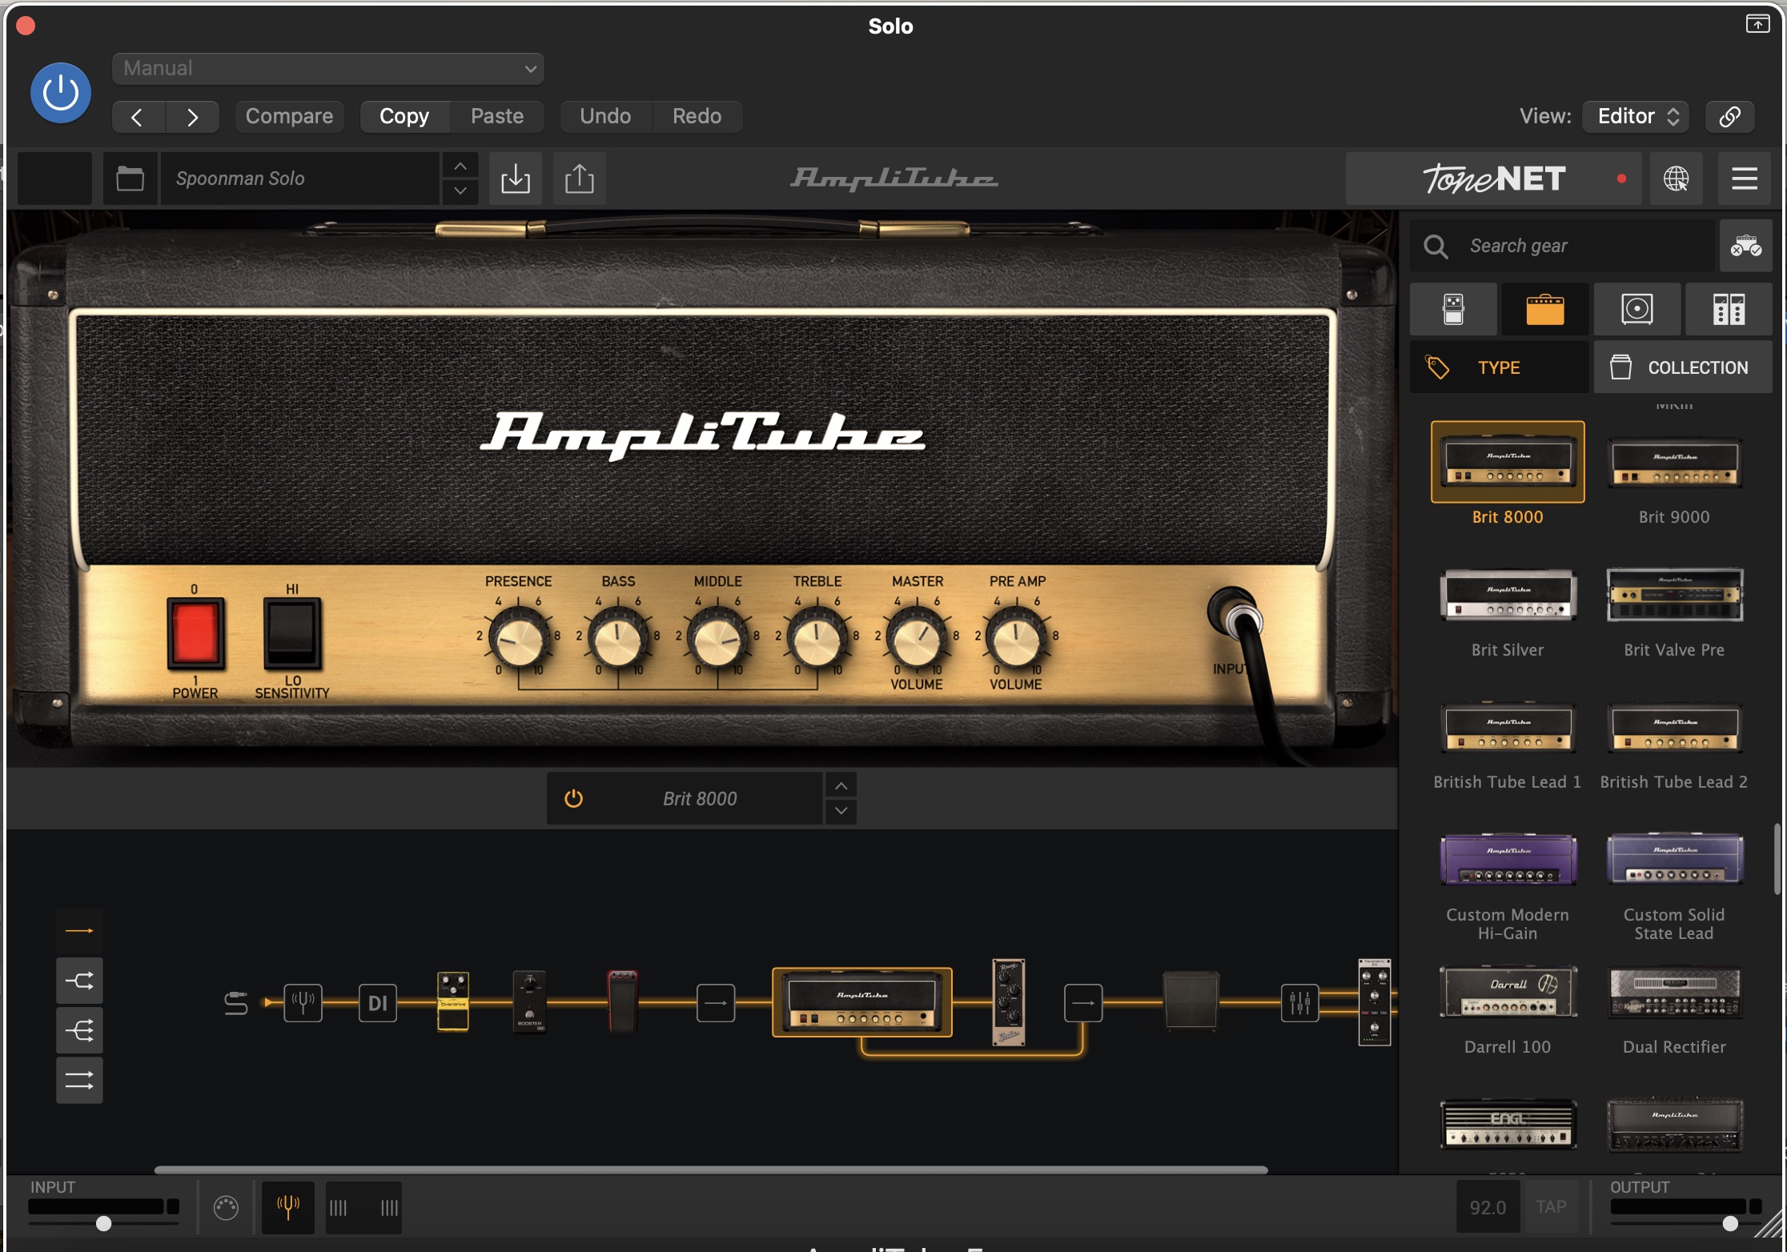This screenshot has height=1252, width=1787.
Task: Toggle the plugin bypass power button
Action: pyautogui.click(x=61, y=93)
